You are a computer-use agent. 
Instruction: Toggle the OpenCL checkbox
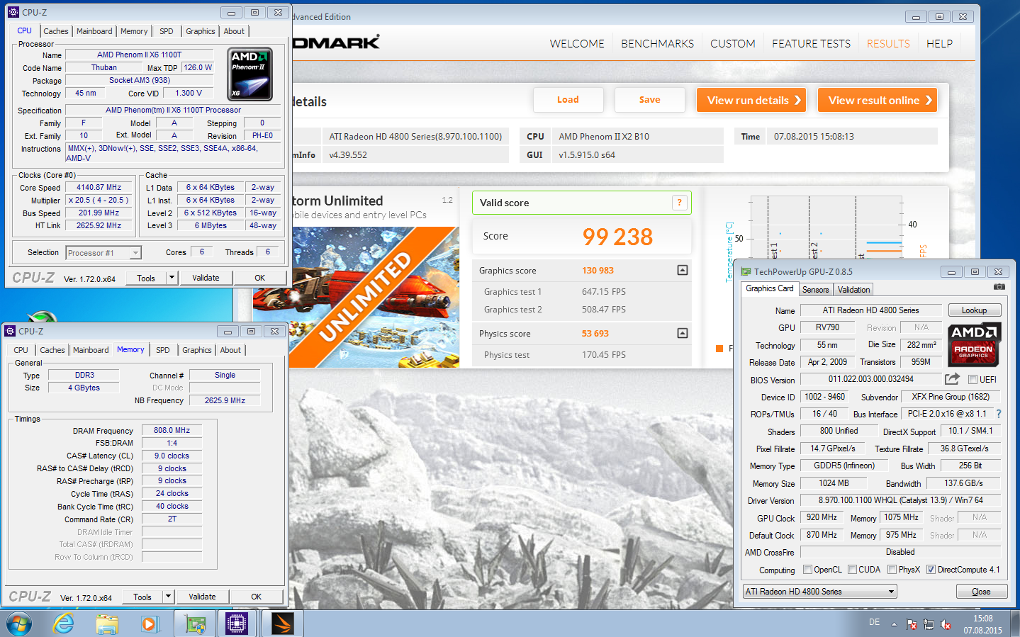[x=807, y=570]
